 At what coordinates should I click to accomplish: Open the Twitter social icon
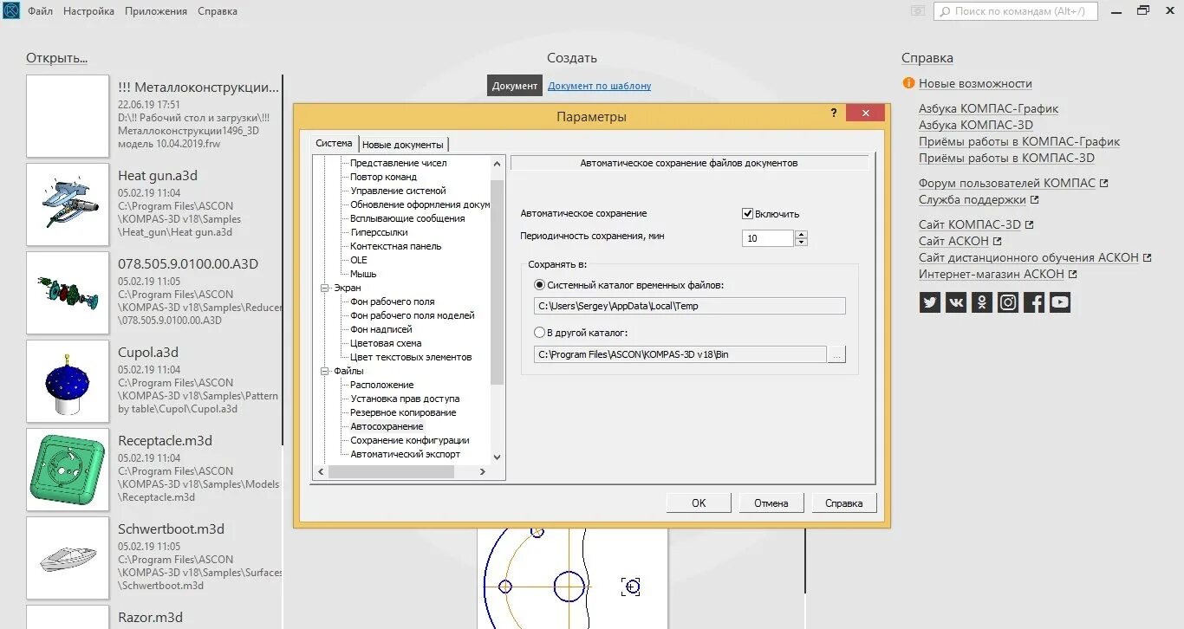point(930,302)
